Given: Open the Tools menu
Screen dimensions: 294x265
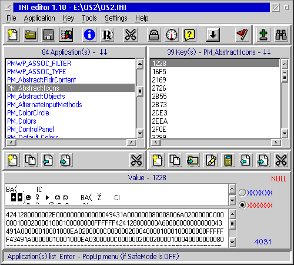Looking at the screenshot, I should tap(89, 18).
